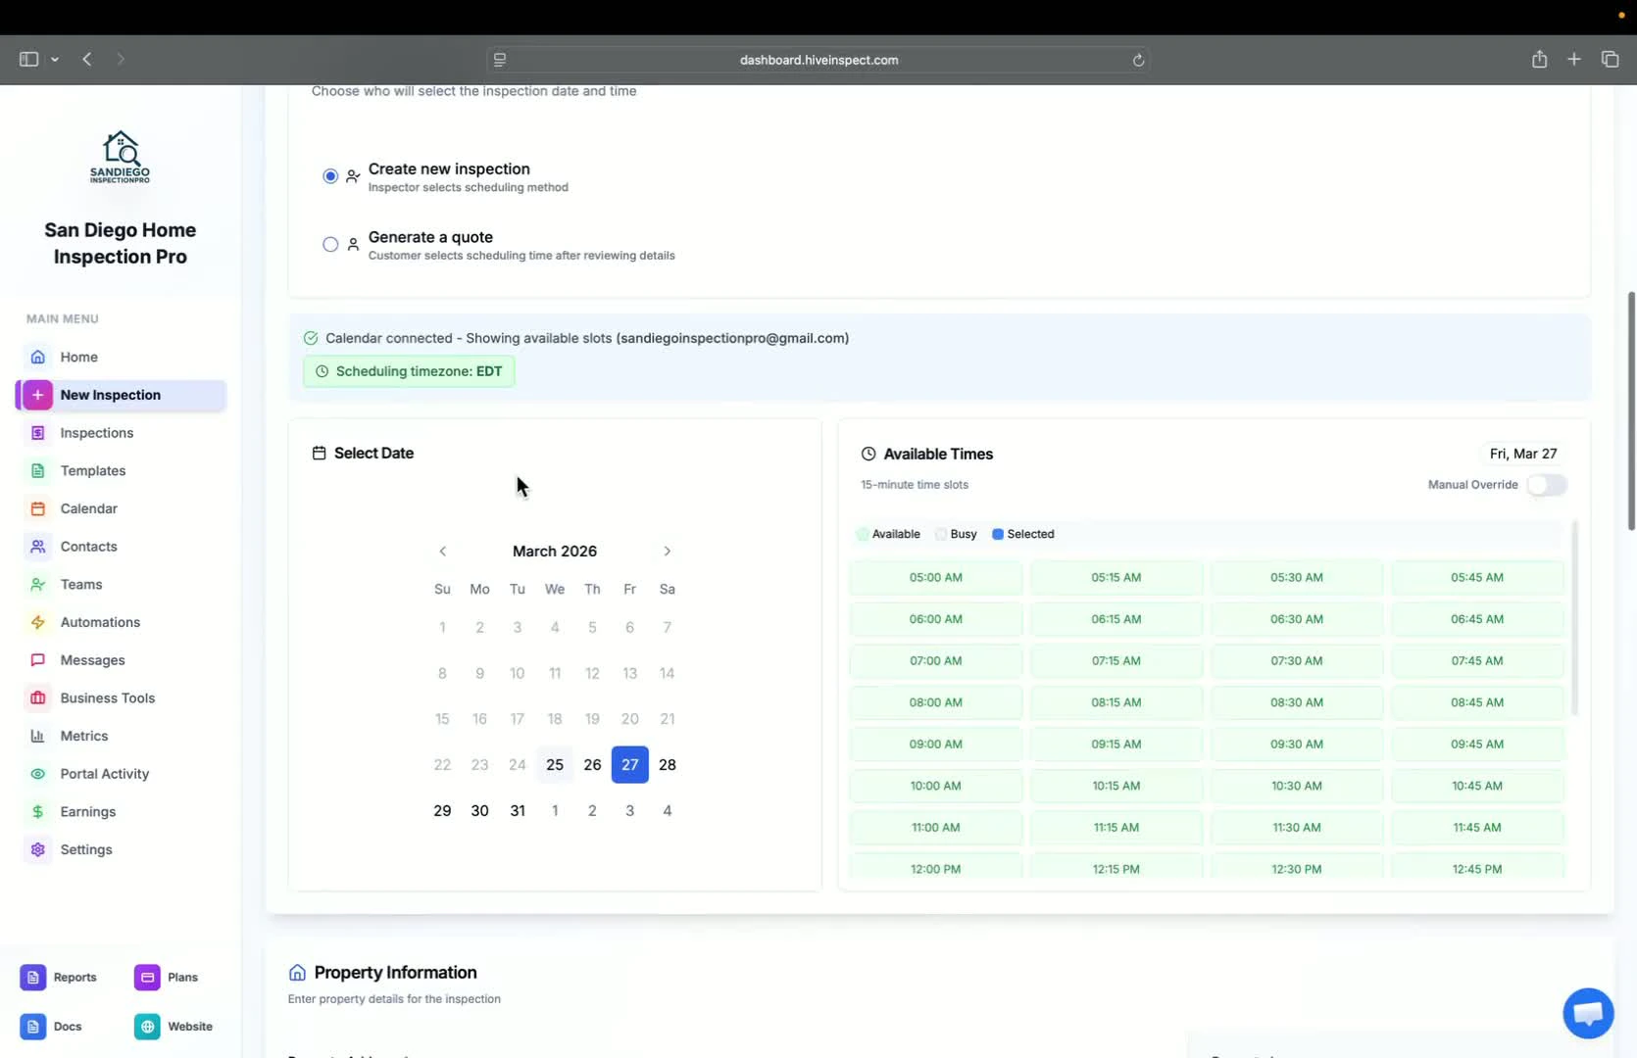This screenshot has width=1637, height=1058.
Task: Select selected date March 27
Action: pyautogui.click(x=629, y=765)
